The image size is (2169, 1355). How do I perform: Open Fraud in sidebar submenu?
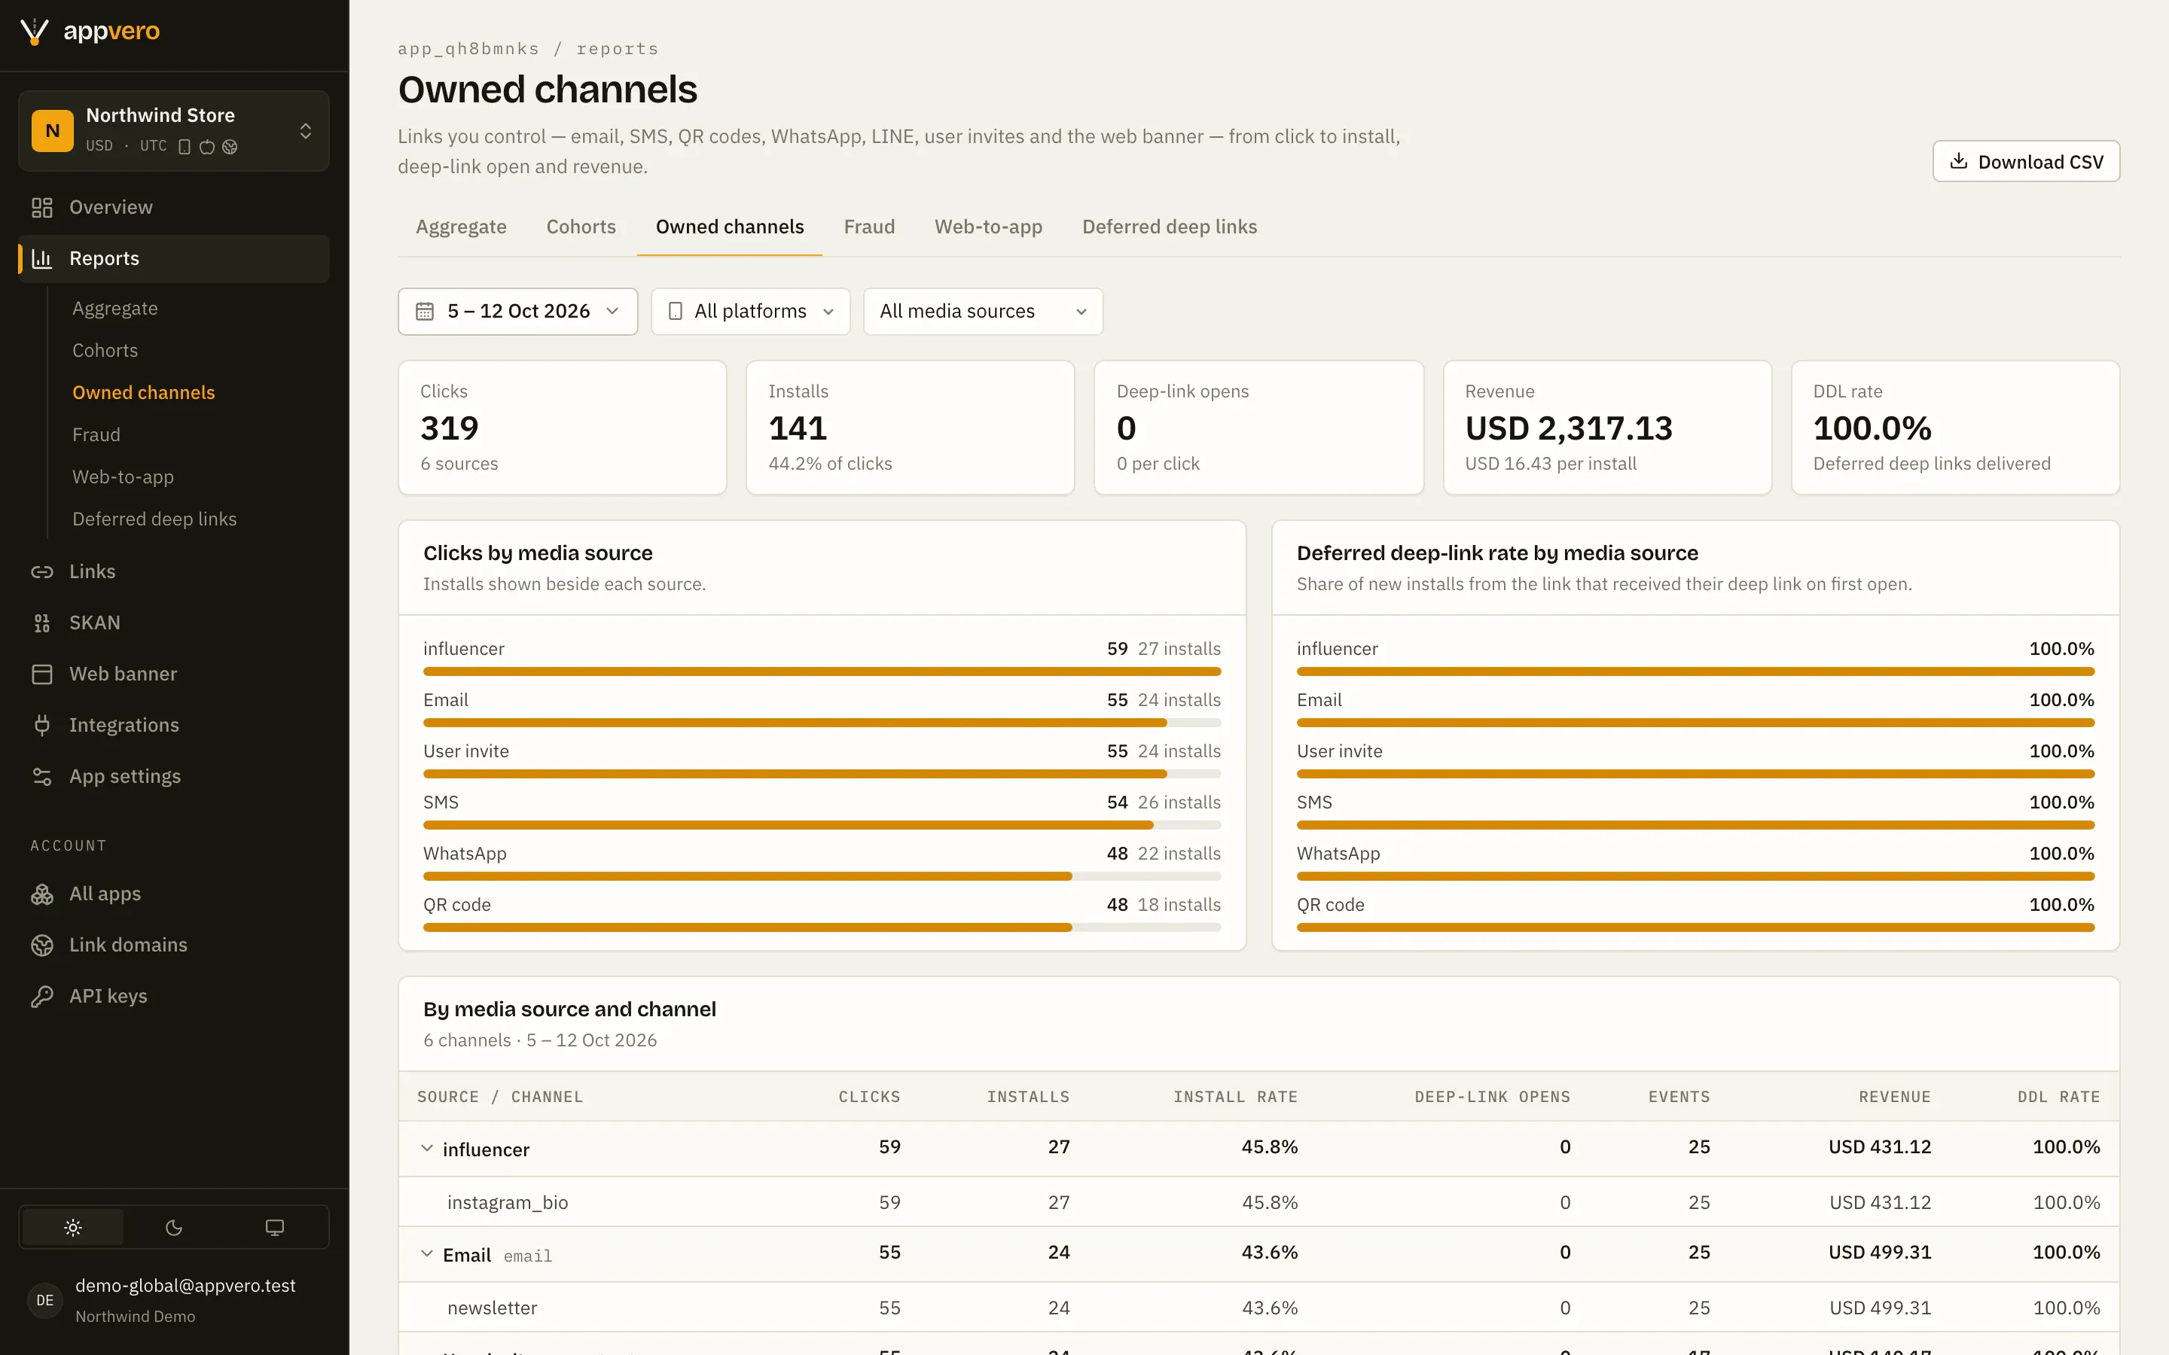click(96, 434)
